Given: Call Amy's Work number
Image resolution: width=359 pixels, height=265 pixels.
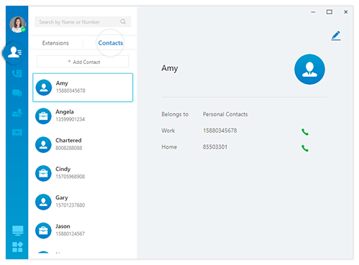Looking at the screenshot, I should pos(305,131).
